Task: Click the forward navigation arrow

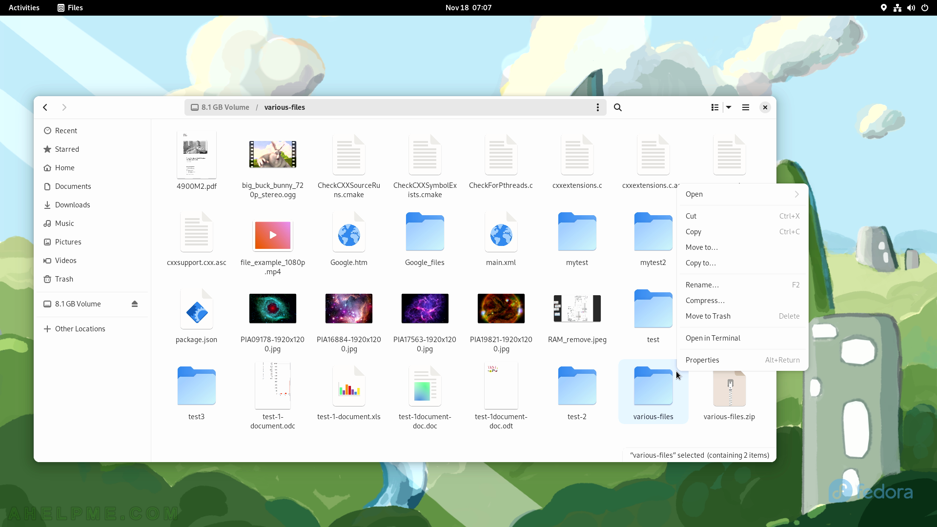Action: (x=64, y=107)
